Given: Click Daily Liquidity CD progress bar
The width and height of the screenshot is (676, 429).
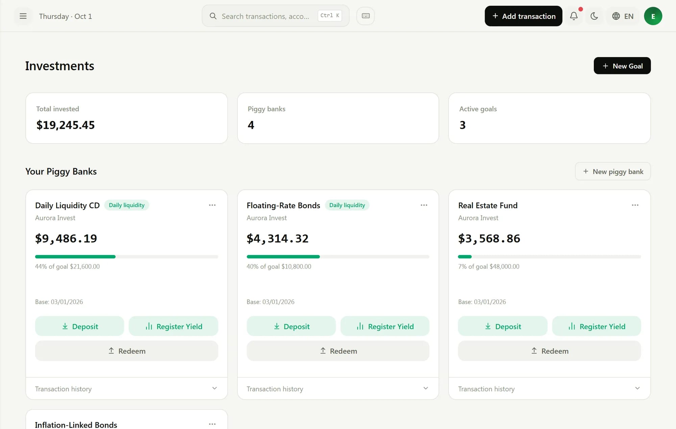Looking at the screenshot, I should point(126,257).
